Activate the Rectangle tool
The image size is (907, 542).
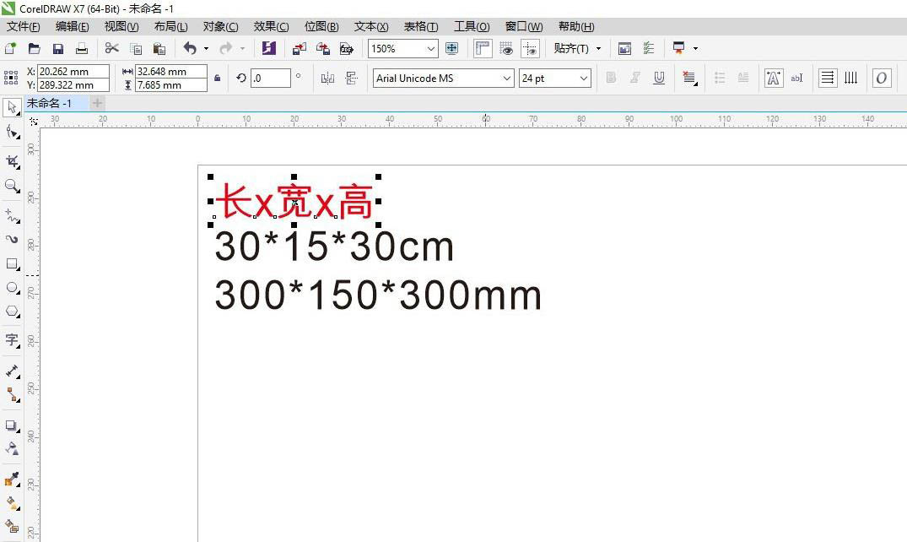[x=13, y=263]
